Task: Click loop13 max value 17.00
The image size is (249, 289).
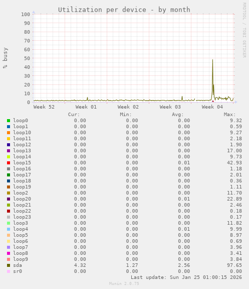Action: [234, 151]
